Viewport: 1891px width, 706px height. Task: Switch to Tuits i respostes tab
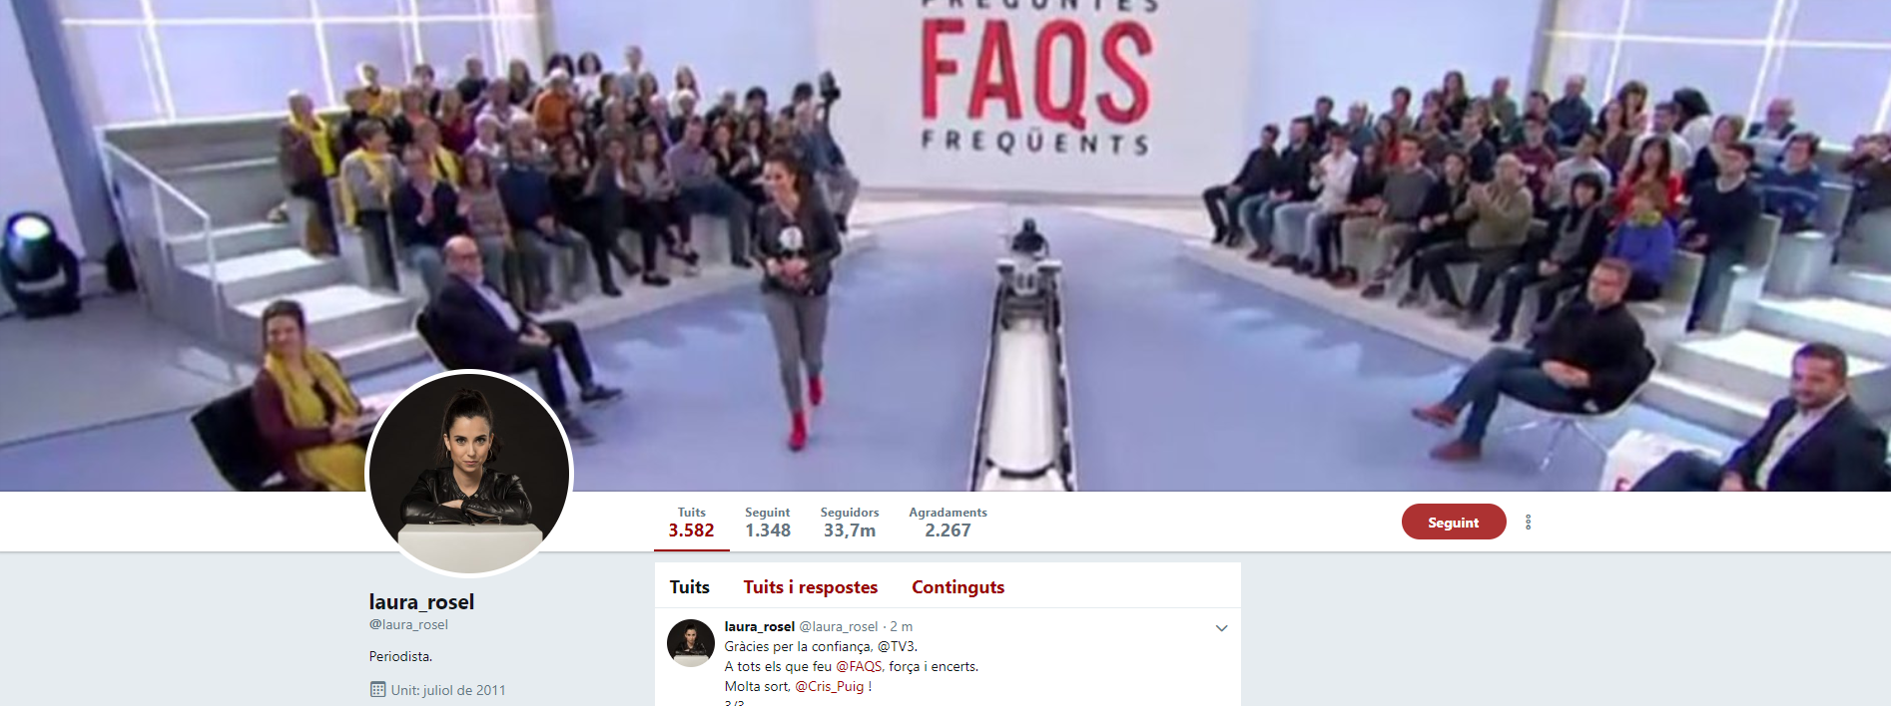click(810, 587)
